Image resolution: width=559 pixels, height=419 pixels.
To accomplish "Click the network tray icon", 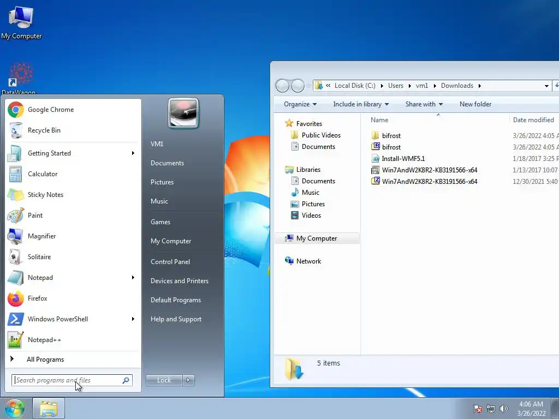I will pos(491,409).
